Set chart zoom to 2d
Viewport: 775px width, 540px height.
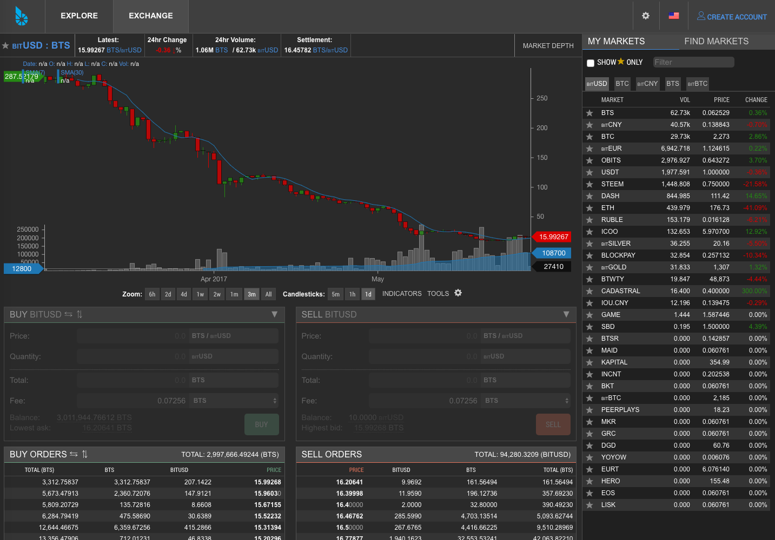point(168,294)
